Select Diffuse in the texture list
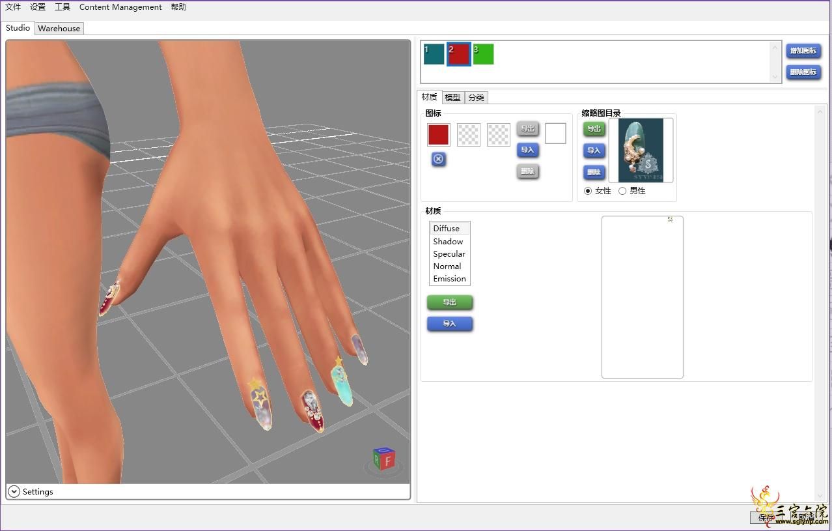 [449, 229]
